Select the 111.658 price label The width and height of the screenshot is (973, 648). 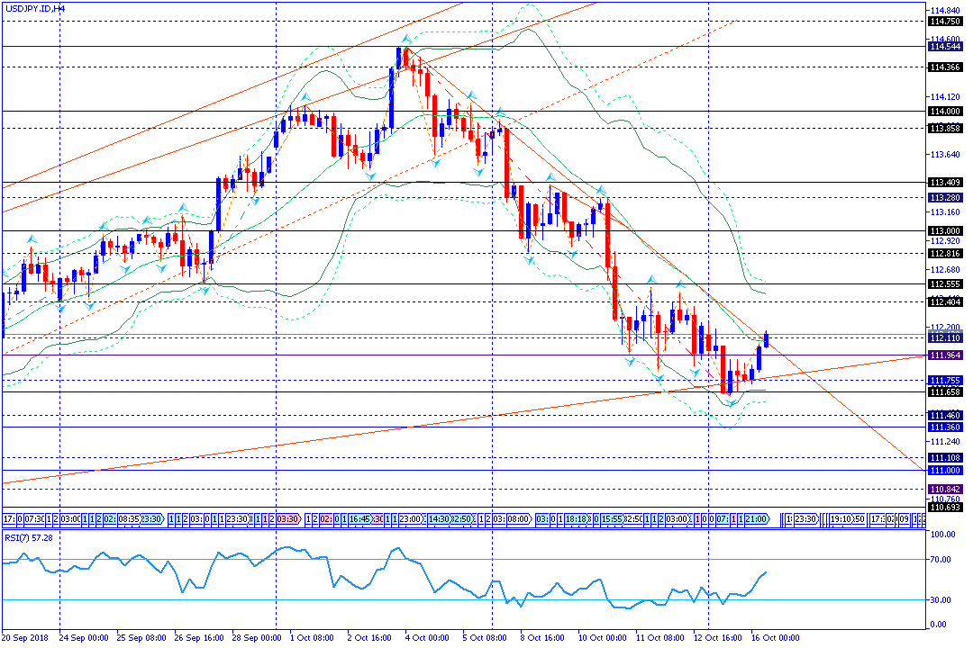coord(944,391)
